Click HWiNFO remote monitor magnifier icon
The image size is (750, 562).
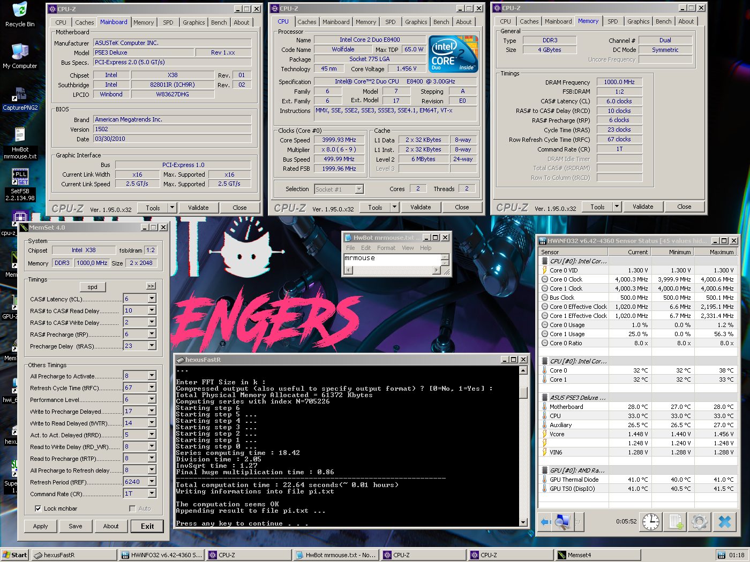coord(562,521)
